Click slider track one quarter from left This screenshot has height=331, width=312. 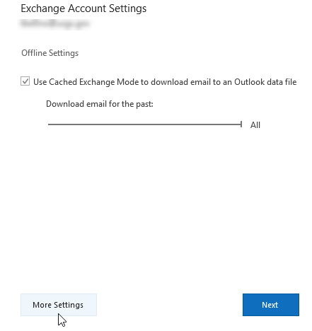coord(96,124)
